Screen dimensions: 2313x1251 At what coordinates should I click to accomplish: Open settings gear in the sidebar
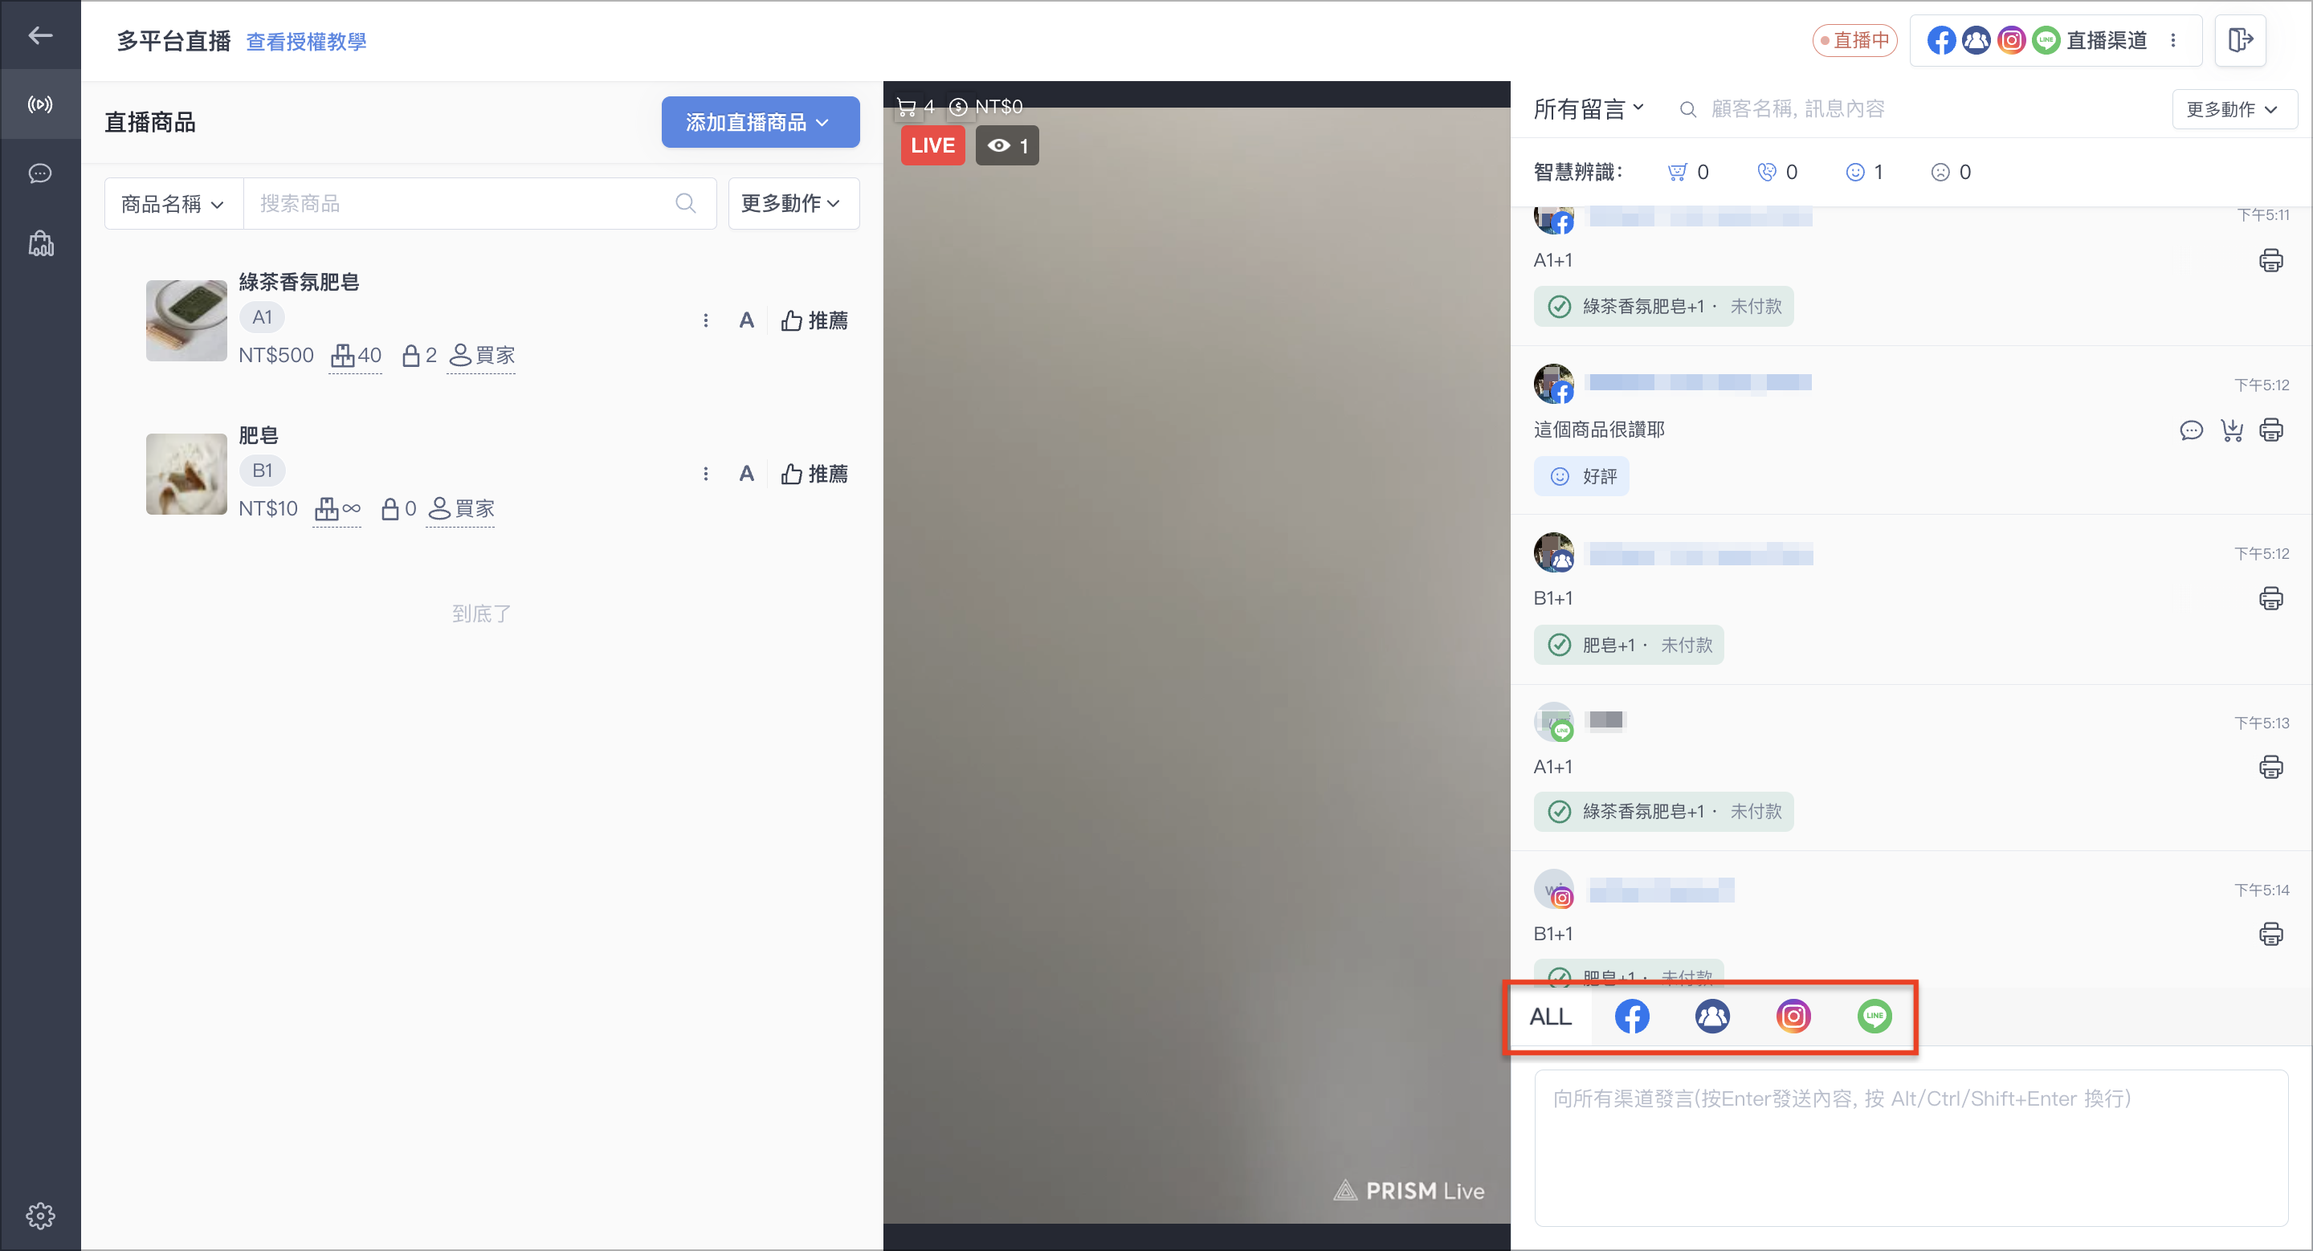pyautogui.click(x=40, y=1215)
